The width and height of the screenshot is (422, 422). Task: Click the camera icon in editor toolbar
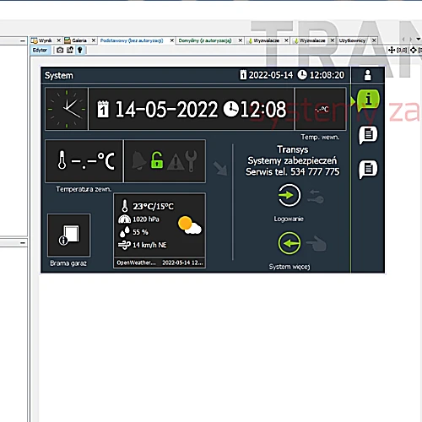click(x=60, y=50)
